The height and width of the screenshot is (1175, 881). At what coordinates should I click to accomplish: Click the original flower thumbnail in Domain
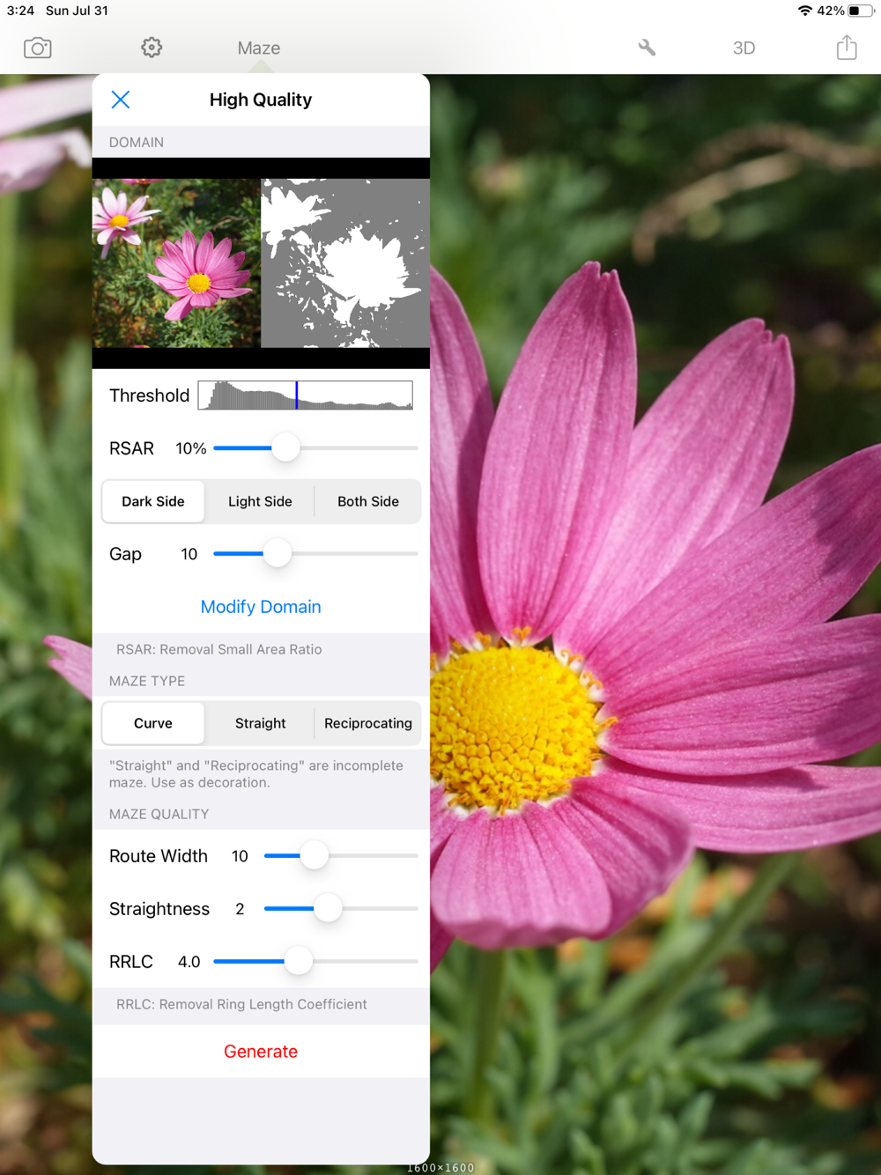pos(176,263)
